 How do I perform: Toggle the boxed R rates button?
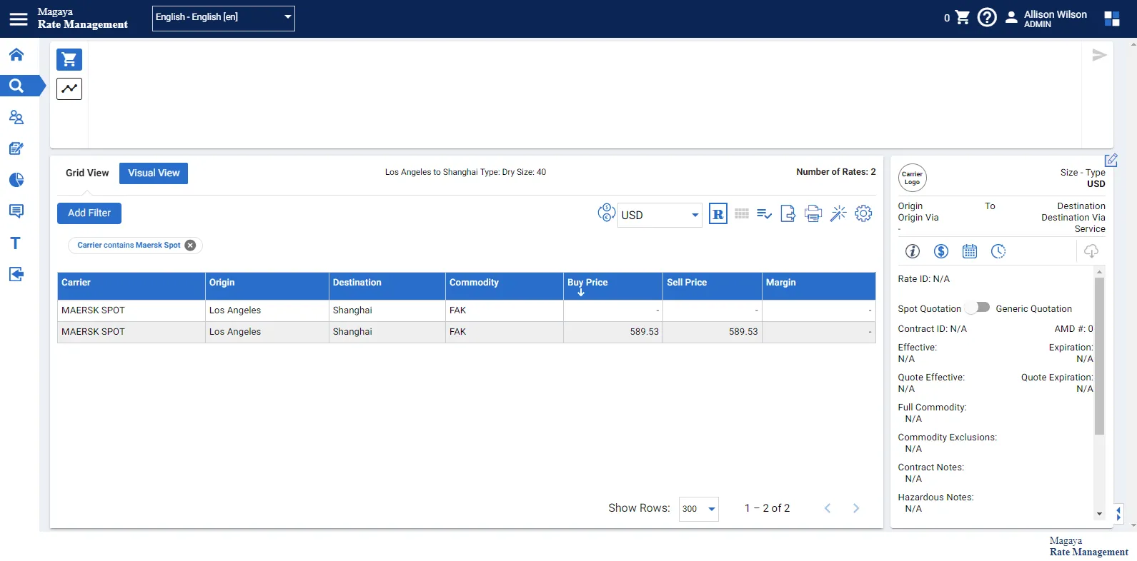click(x=718, y=213)
